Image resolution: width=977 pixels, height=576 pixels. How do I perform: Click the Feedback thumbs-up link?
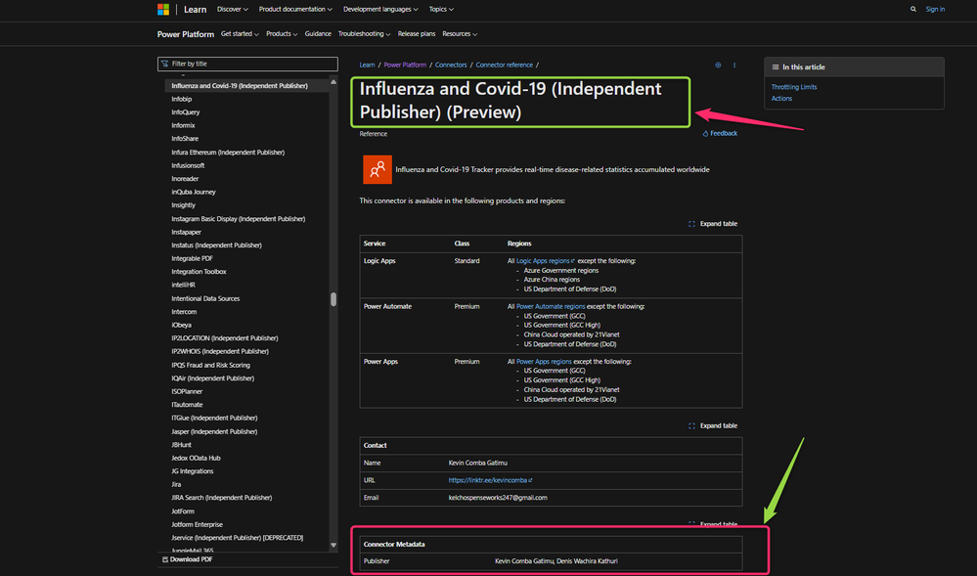pos(720,133)
